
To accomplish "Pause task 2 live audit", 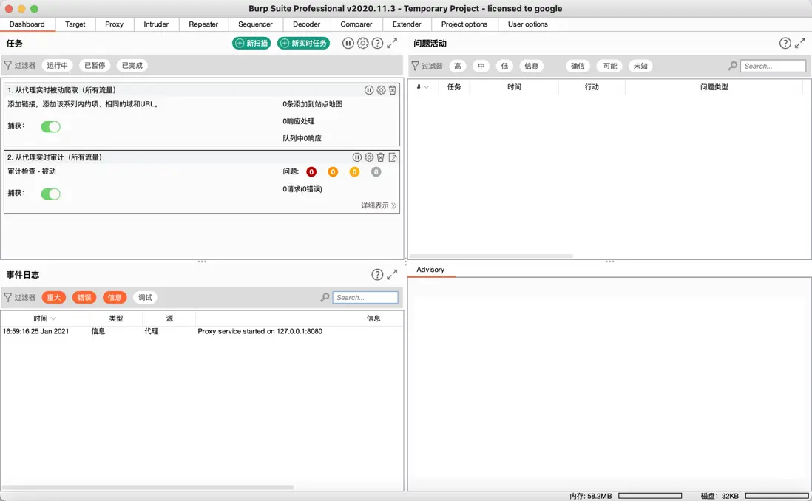I will click(x=356, y=157).
